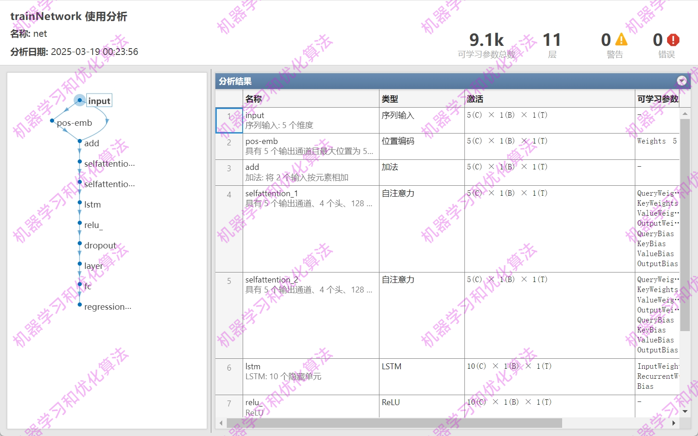The image size is (698, 436).
Task: Click the 名称 column header
Action: pos(311,99)
